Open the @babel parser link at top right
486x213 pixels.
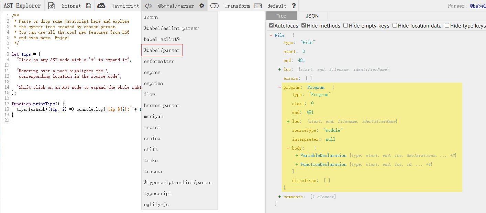[478, 6]
